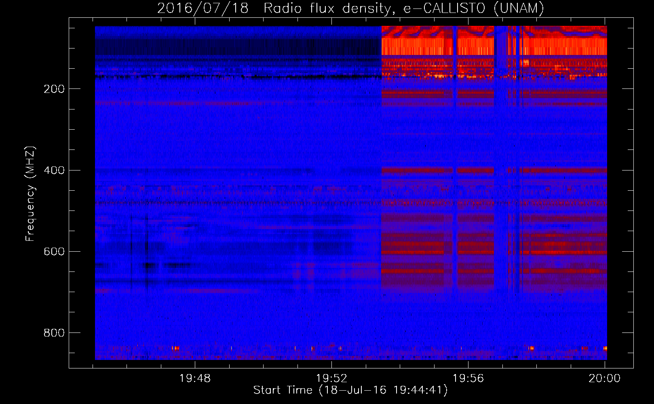Click the plot title '2016/07/18 Radio flux density, e-CALLISTO (UNAM)'
The width and height of the screenshot is (654, 404).
[x=350, y=8]
